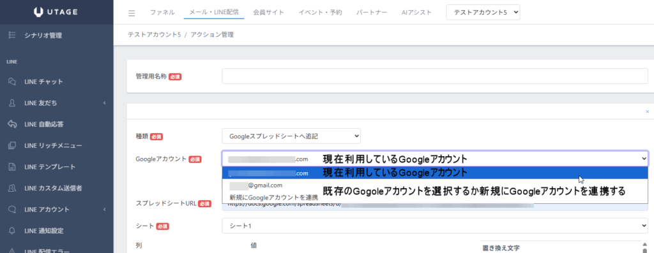Click the LINE 自動応答 reply arrow icon
This screenshot has width=654, height=253.
[x=12, y=124]
